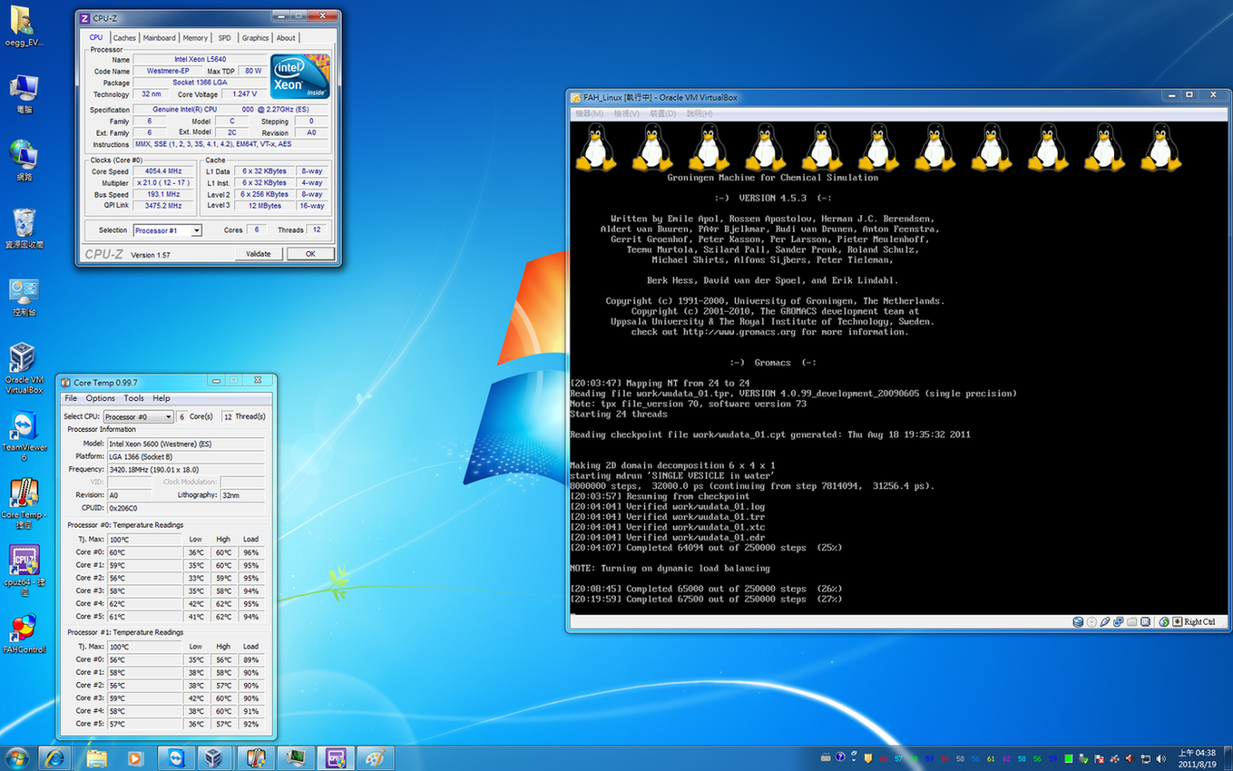Image resolution: width=1233 pixels, height=771 pixels.
Task: Open the 機器(M) menu in VirtualBox
Action: [x=590, y=113]
